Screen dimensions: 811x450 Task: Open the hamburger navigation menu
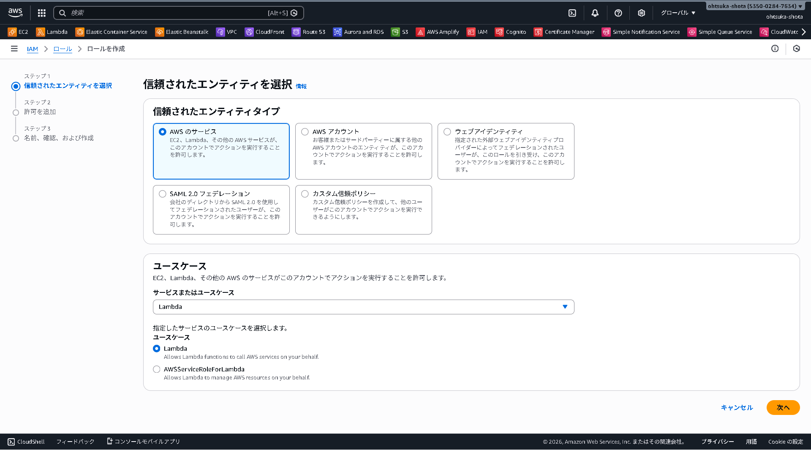(14, 49)
